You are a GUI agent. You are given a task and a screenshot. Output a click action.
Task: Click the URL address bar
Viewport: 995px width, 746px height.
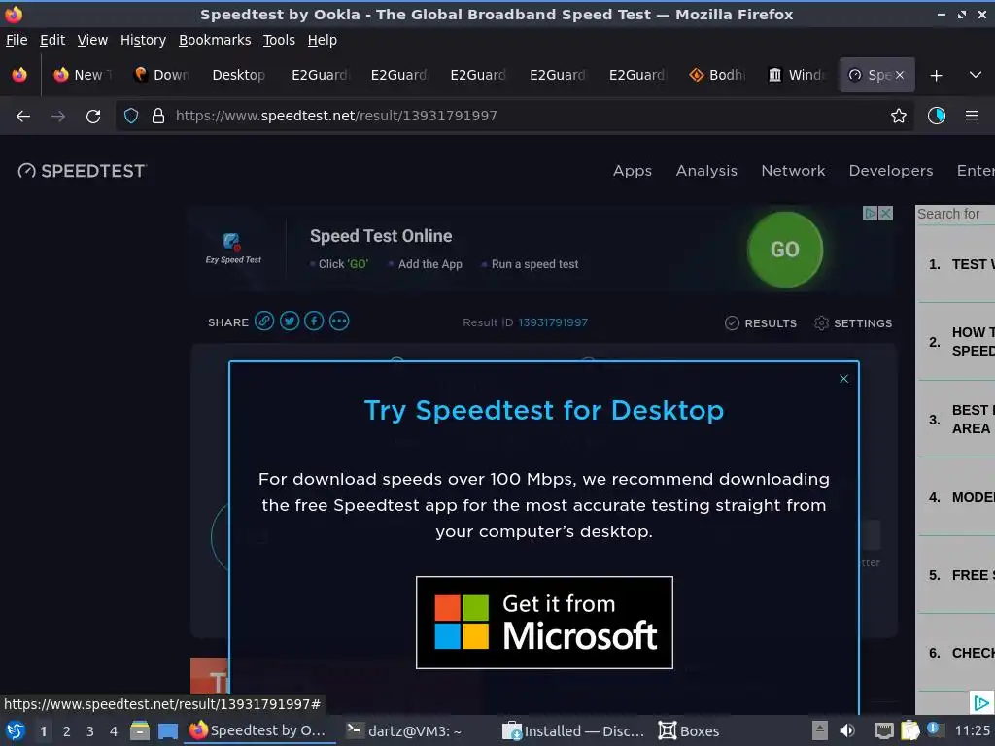click(514, 116)
